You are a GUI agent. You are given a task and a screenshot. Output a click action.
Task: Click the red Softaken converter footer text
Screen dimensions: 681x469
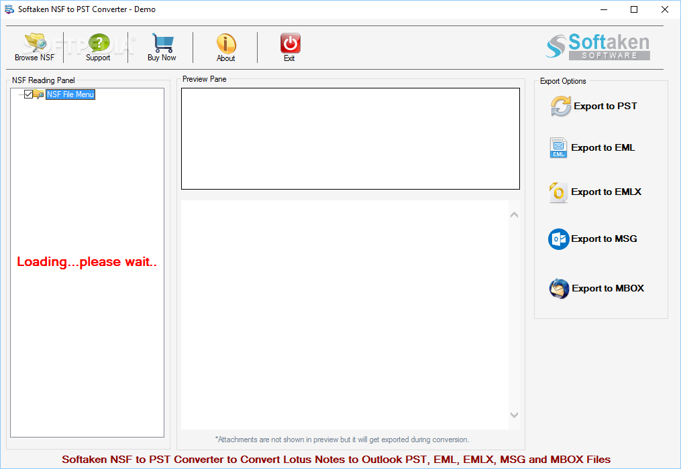[336, 460]
